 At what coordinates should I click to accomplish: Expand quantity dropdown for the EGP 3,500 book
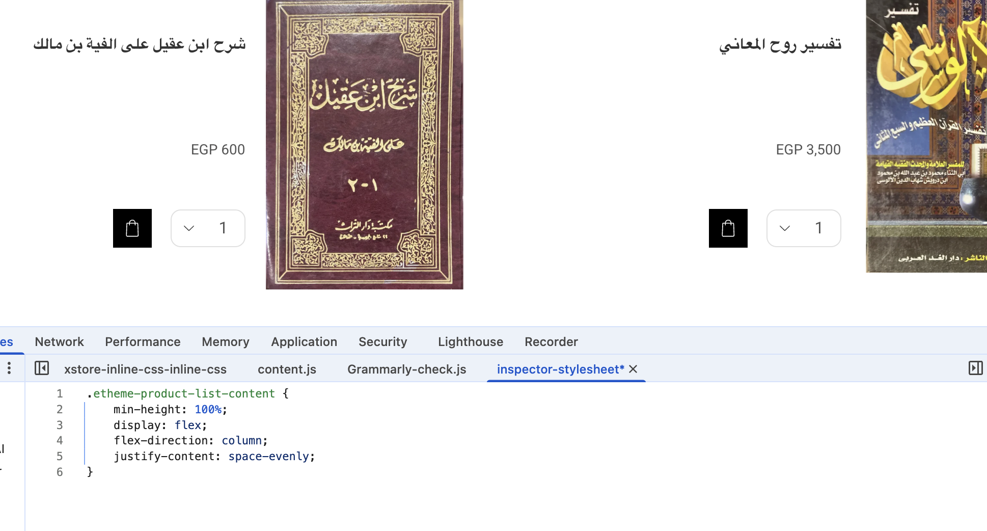click(x=785, y=228)
